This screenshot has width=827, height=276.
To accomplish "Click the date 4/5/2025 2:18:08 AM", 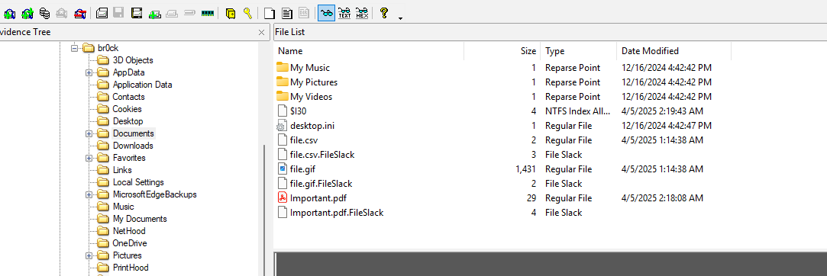I will (x=663, y=198).
